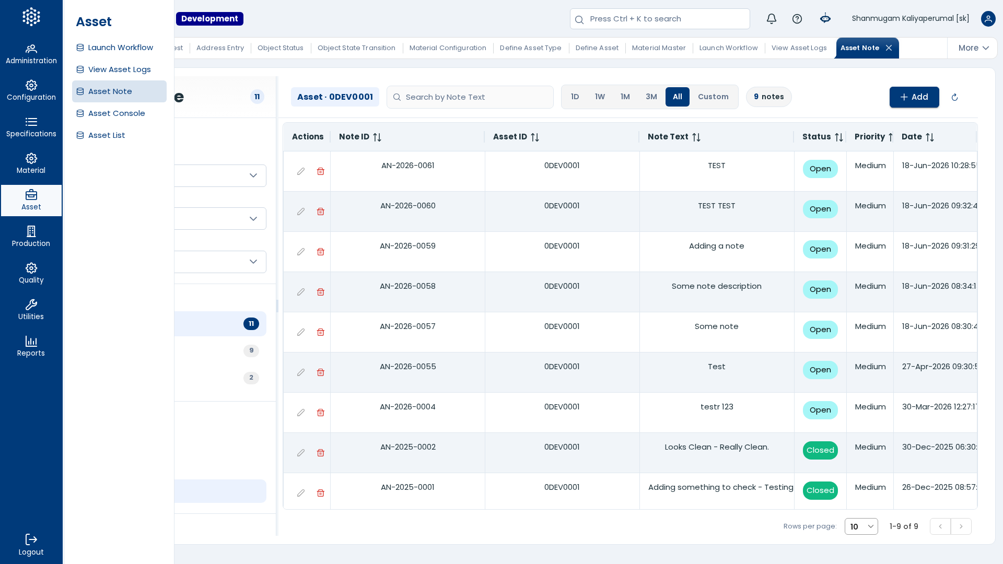Edit note AN-2025-0002

pyautogui.click(x=301, y=453)
